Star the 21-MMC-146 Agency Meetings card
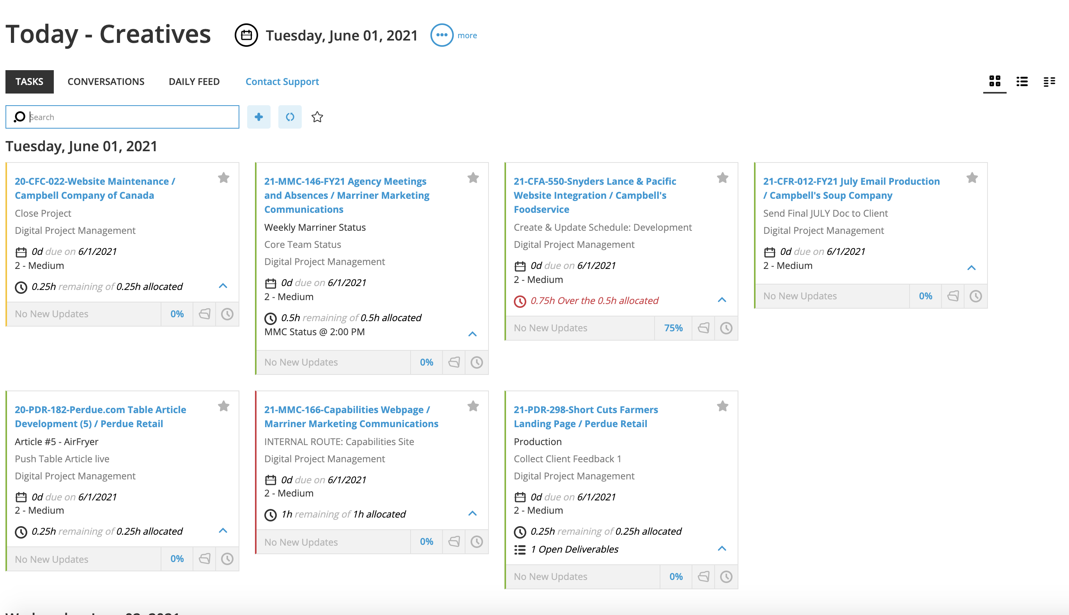Screen dimensions: 1069x615 pos(473,178)
